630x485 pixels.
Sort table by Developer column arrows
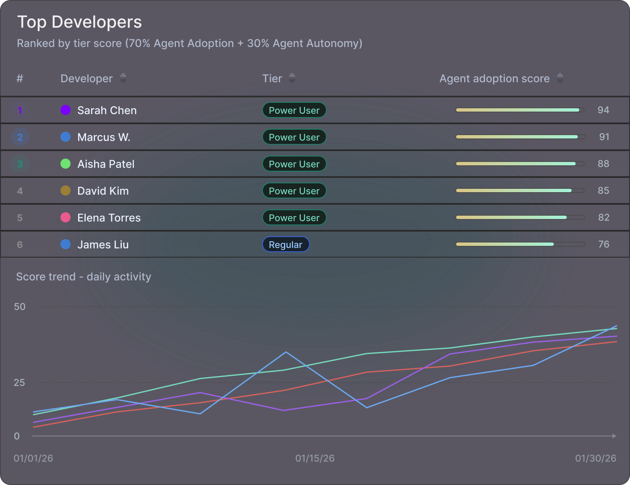[123, 78]
